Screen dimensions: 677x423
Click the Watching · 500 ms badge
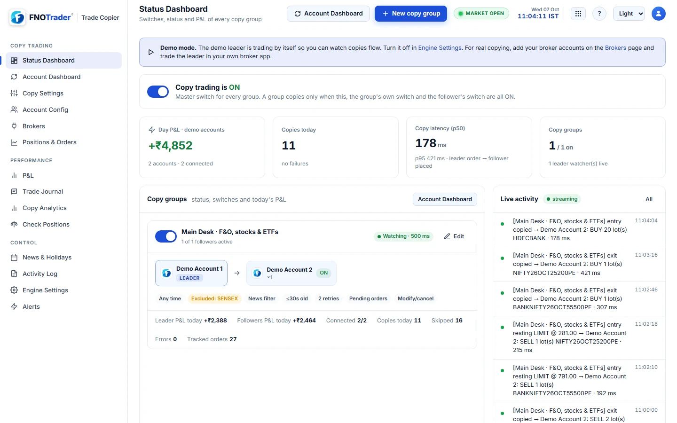pyautogui.click(x=403, y=236)
